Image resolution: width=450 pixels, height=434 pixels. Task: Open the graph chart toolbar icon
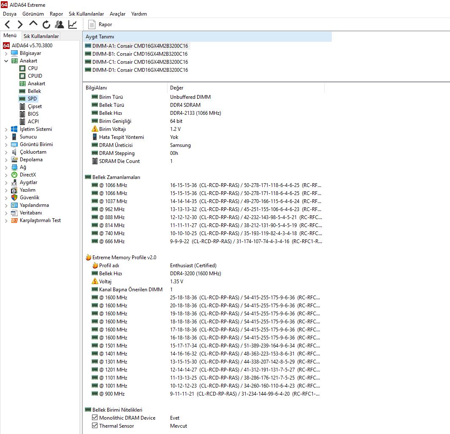[73, 24]
